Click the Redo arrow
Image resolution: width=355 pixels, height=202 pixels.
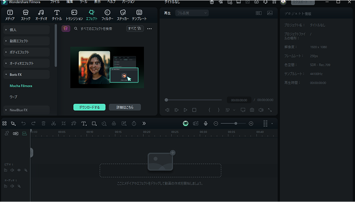click(x=33, y=123)
